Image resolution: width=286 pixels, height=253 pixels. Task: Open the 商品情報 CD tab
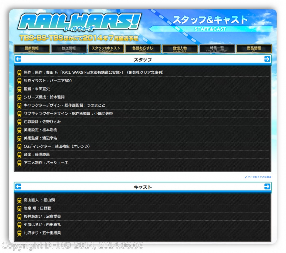255,49
